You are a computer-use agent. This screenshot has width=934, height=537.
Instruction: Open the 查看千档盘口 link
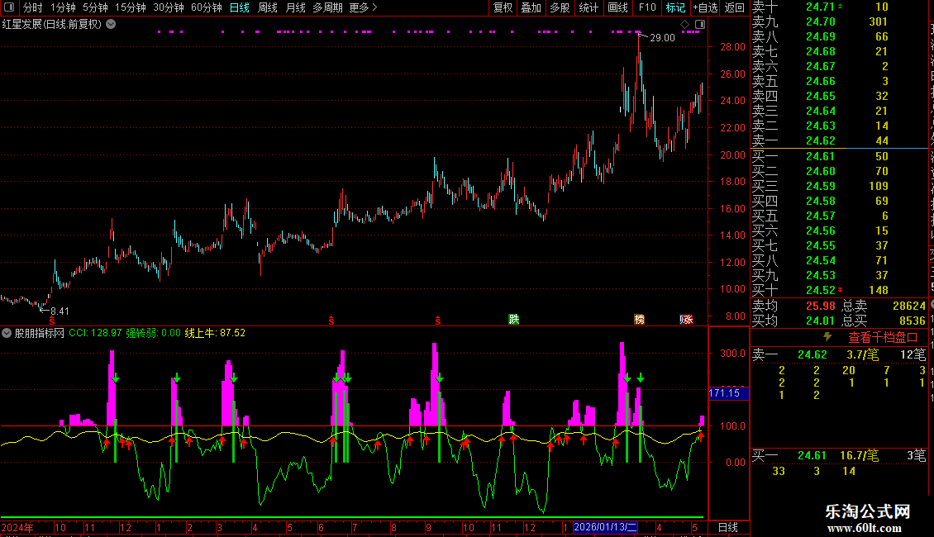(x=883, y=338)
